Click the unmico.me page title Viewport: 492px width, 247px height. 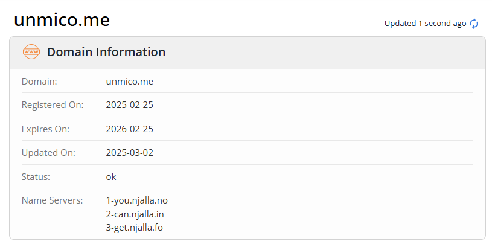pyautogui.click(x=62, y=19)
